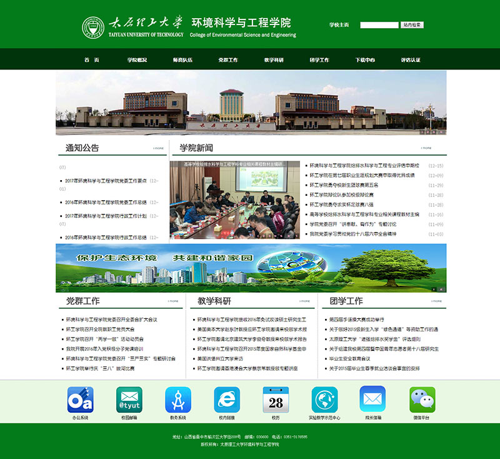Select 团学工作 in the navigation bar
Viewport: 500px width, 459px height.
pyautogui.click(x=319, y=59)
